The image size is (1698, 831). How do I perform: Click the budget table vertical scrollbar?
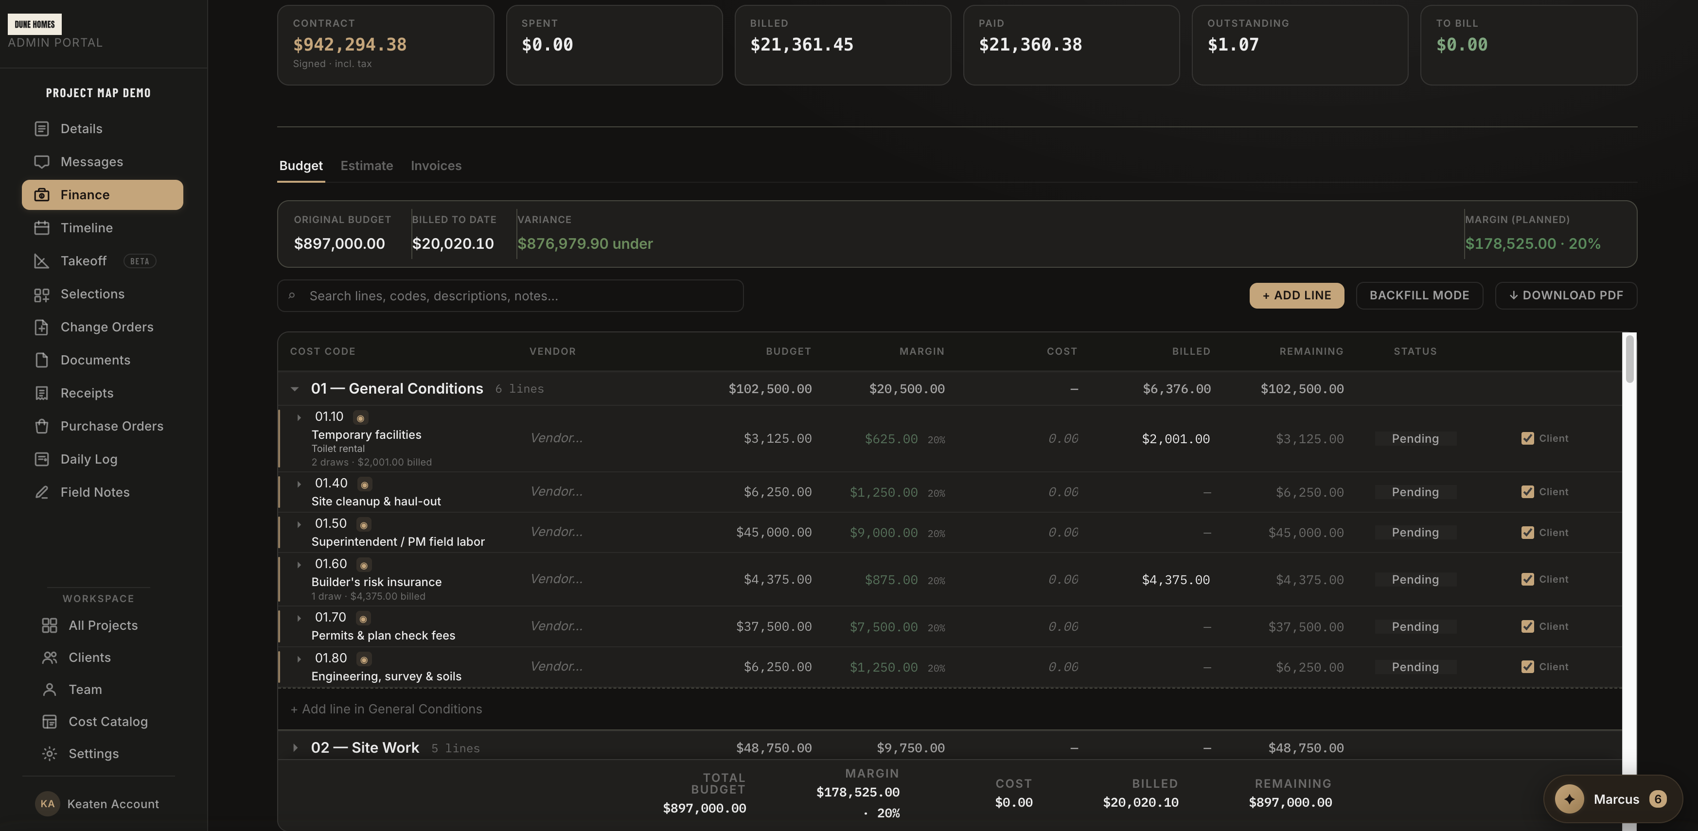tap(1629, 359)
